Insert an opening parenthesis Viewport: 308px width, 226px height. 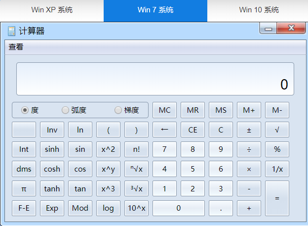click(108, 130)
